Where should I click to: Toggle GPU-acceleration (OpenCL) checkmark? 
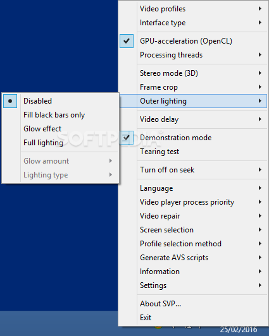[x=127, y=41]
